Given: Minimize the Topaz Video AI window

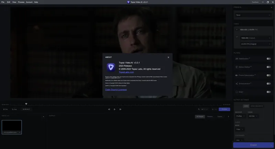Looking at the screenshot, I should (263, 2).
